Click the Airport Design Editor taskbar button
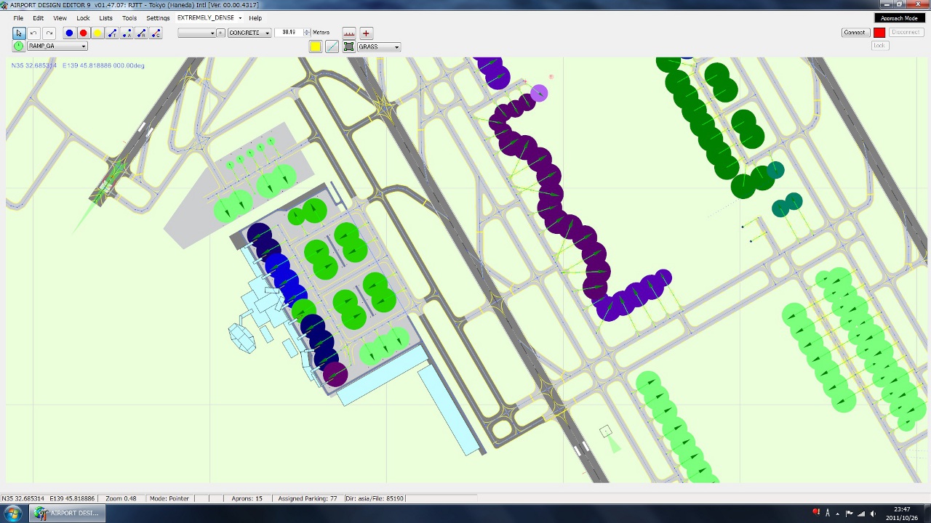931x523 pixels. point(67,514)
